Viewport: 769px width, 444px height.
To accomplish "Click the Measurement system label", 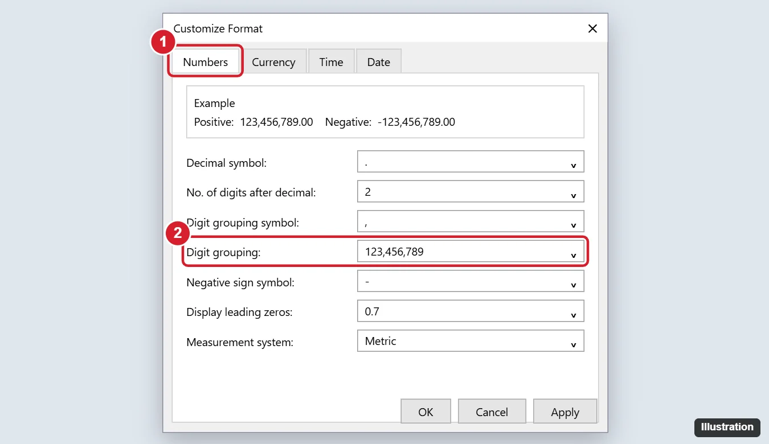I will [240, 343].
